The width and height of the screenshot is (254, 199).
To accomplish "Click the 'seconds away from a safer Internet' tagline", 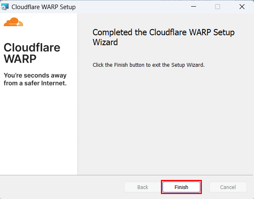I will [x=35, y=79].
